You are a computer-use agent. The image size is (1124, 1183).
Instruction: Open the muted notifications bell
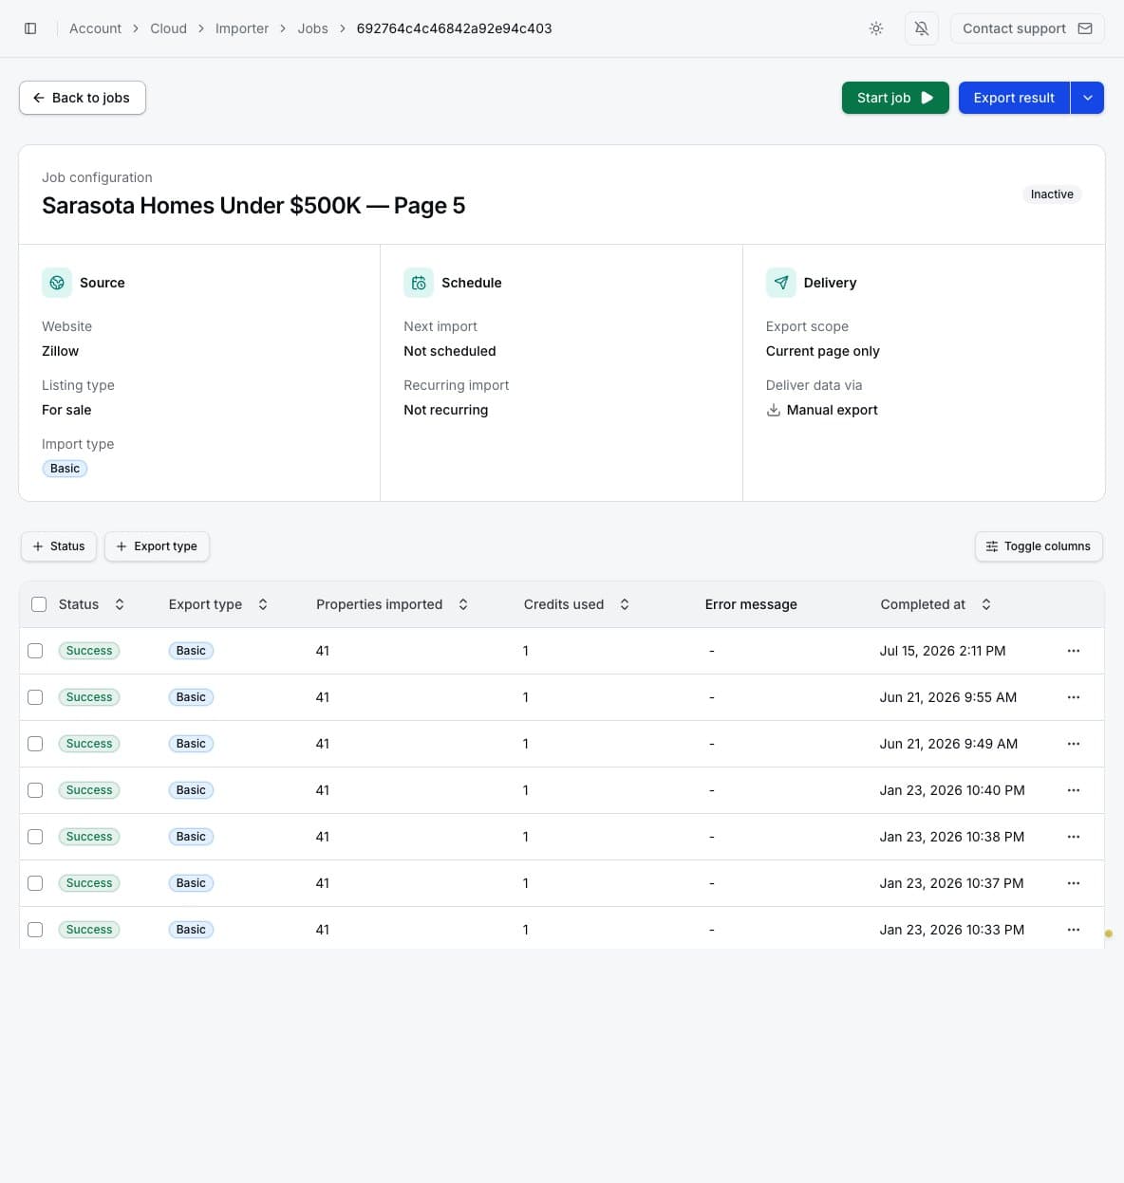tap(922, 28)
